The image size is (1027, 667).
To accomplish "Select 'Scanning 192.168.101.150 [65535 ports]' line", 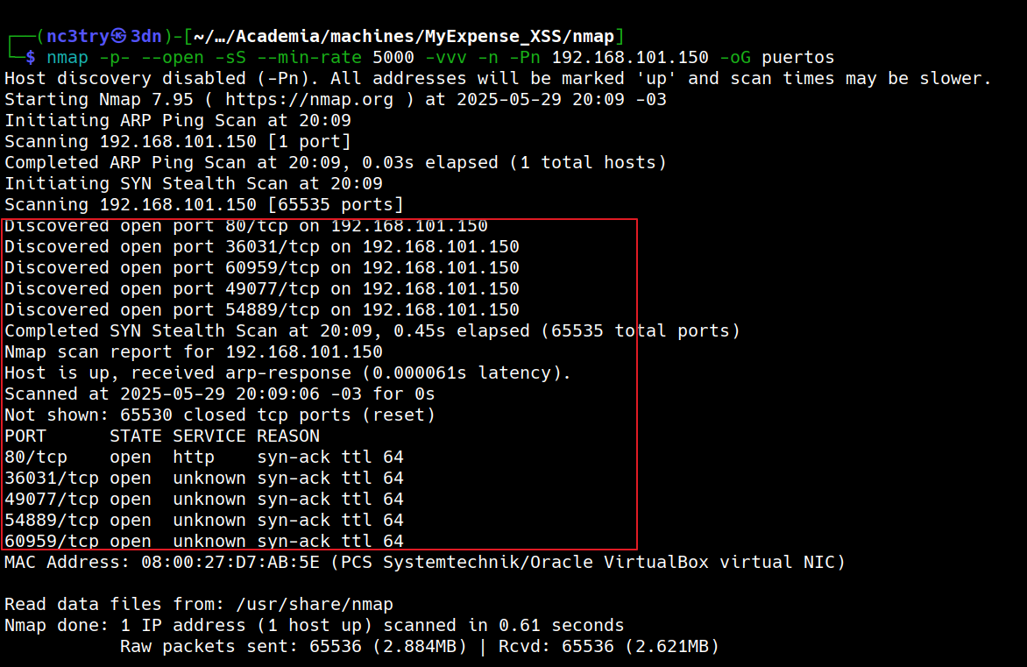I will 203,204.
